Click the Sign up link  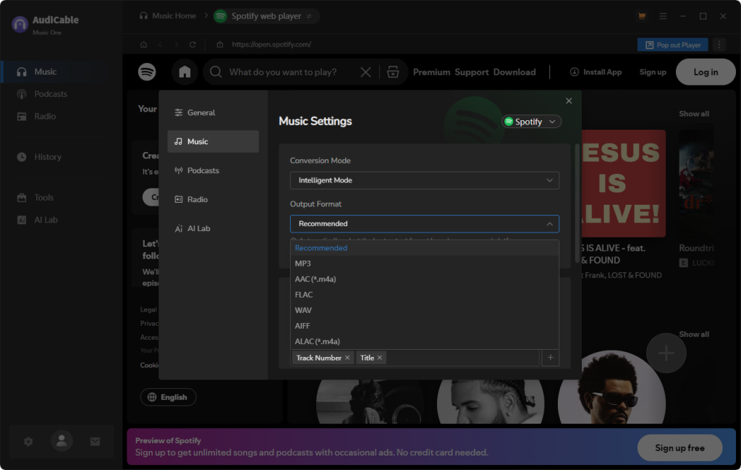(x=653, y=72)
